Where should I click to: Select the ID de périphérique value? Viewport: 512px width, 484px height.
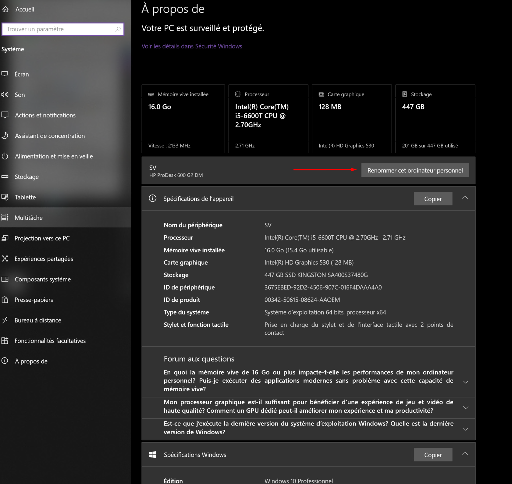[x=323, y=287]
